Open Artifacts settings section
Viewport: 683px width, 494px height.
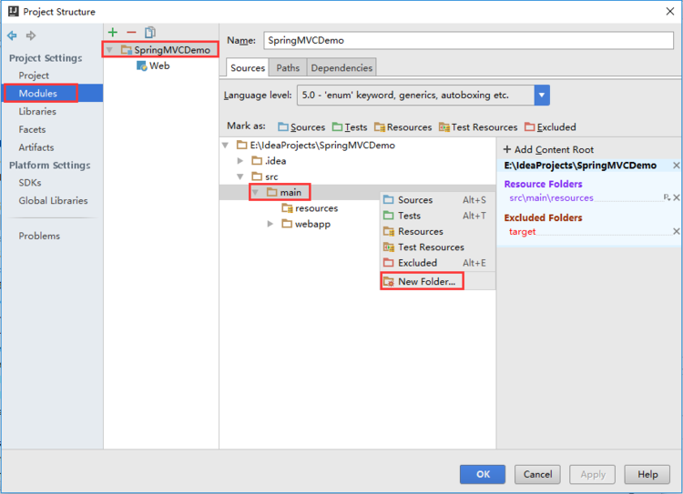point(36,147)
